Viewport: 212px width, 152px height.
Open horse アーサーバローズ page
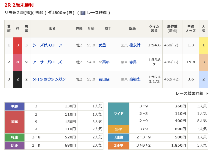tap(47, 62)
